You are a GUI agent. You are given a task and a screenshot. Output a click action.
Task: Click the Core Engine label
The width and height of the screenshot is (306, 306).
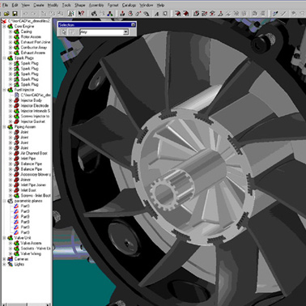(24, 26)
